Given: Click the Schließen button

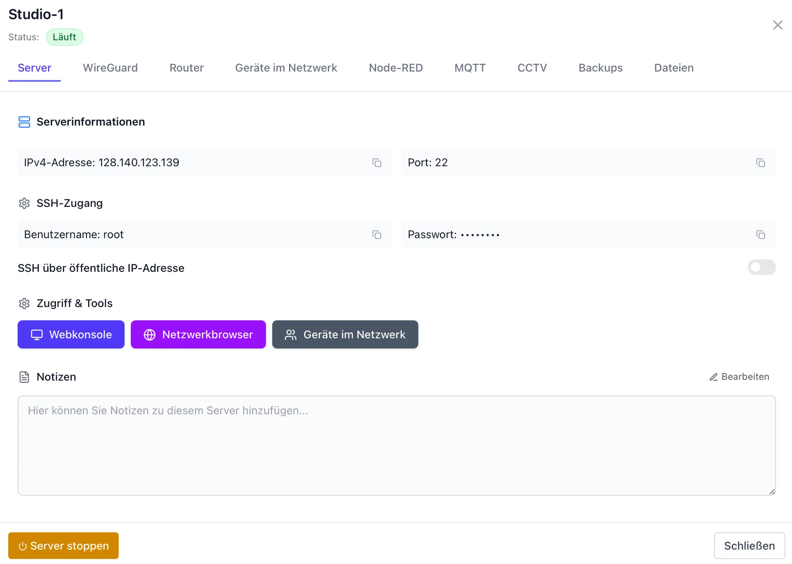Looking at the screenshot, I should point(749,546).
